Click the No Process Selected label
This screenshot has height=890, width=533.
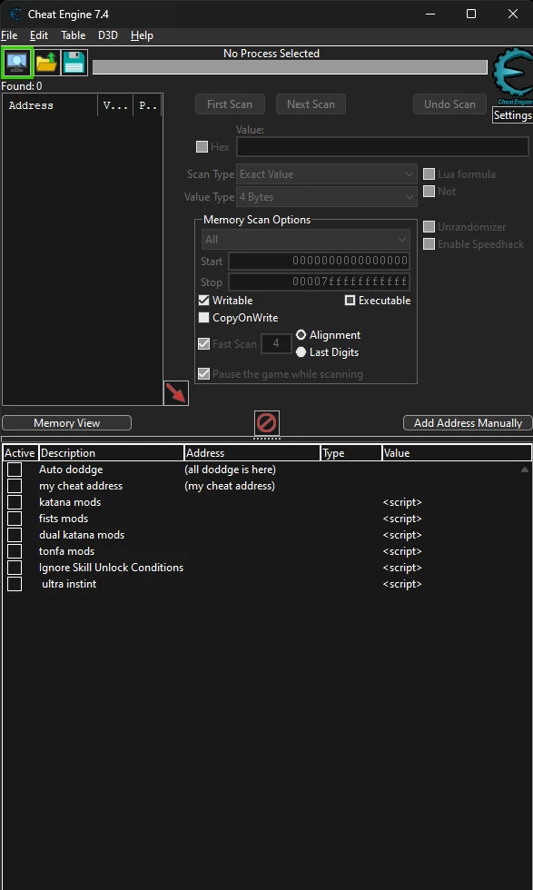(x=271, y=54)
